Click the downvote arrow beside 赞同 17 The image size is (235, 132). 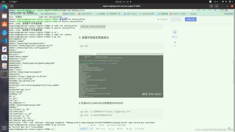[91, 129]
